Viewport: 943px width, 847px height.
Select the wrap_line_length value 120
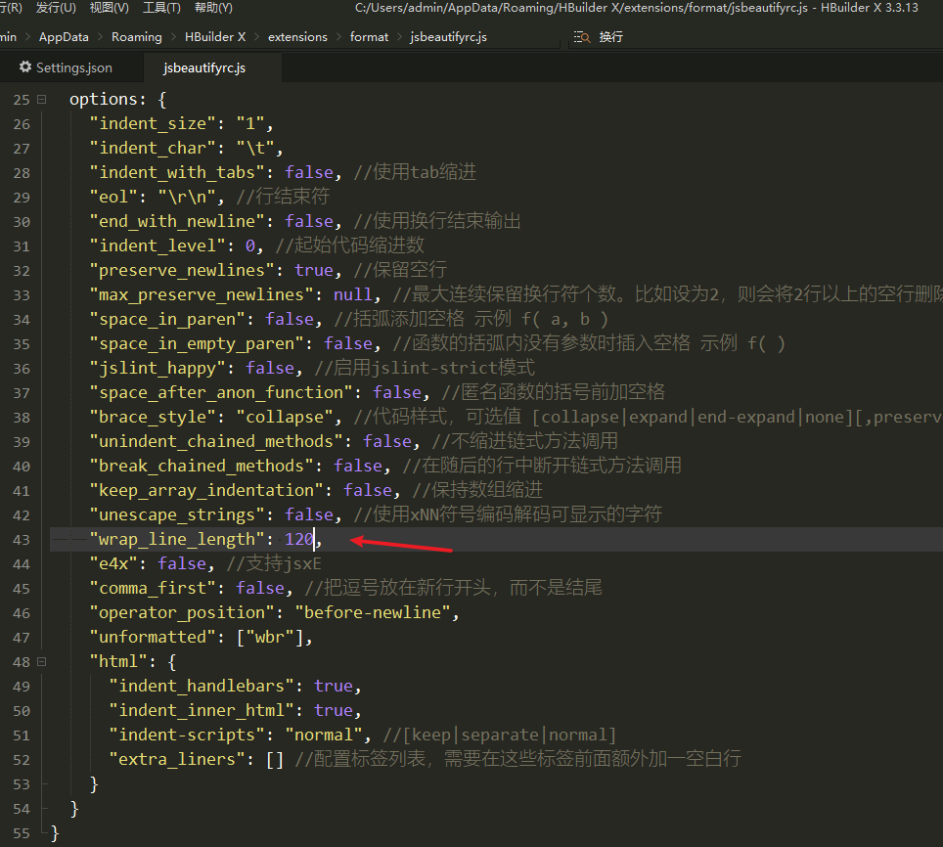click(298, 539)
